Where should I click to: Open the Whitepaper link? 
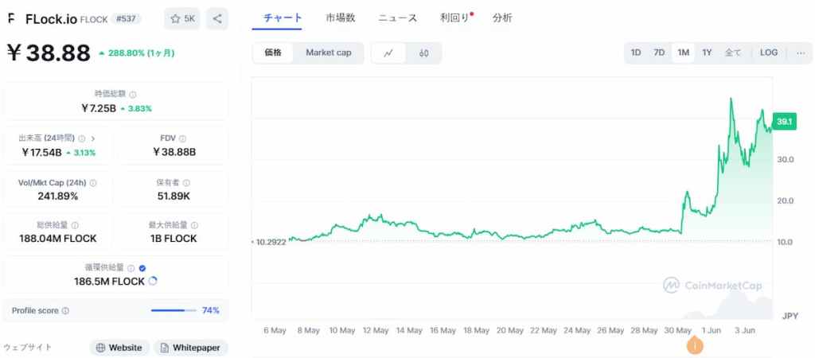[191, 348]
